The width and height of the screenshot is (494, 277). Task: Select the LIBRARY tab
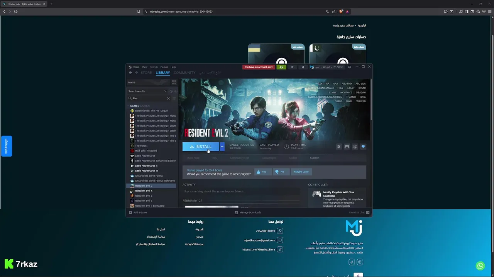pos(162,73)
